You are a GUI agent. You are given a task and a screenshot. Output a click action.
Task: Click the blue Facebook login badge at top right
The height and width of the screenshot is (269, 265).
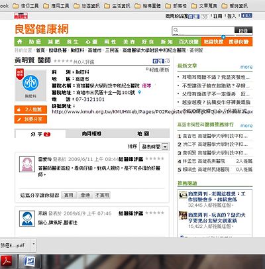click(x=246, y=16)
